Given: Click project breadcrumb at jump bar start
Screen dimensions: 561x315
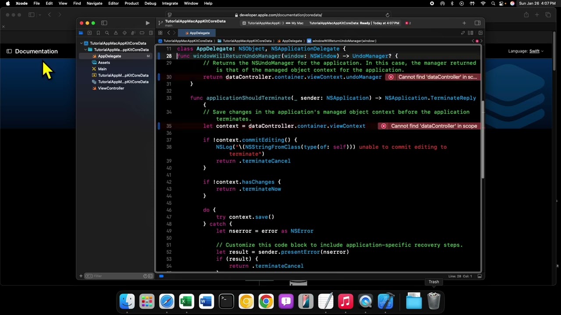Looking at the screenshot, I should pos(185,41).
